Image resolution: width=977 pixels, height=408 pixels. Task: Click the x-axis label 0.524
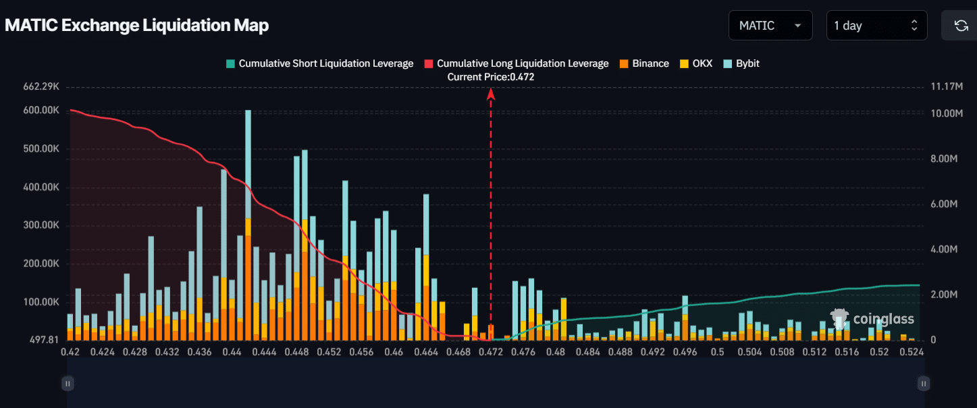tap(912, 351)
